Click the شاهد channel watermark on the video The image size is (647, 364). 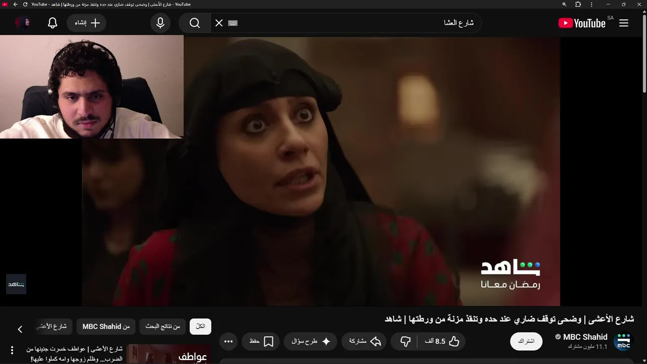pos(16,284)
